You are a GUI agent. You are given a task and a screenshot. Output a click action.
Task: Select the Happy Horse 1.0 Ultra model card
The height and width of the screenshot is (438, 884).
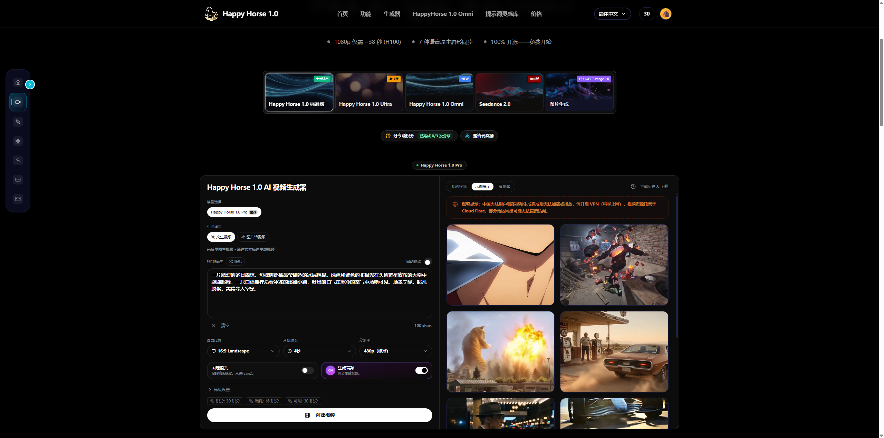point(369,92)
